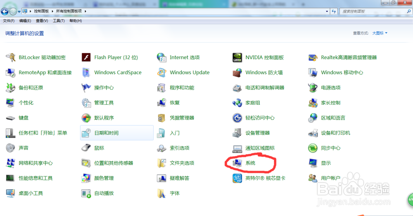Open 家庭组 spheres icon
The image size is (413, 216).
click(x=237, y=103)
